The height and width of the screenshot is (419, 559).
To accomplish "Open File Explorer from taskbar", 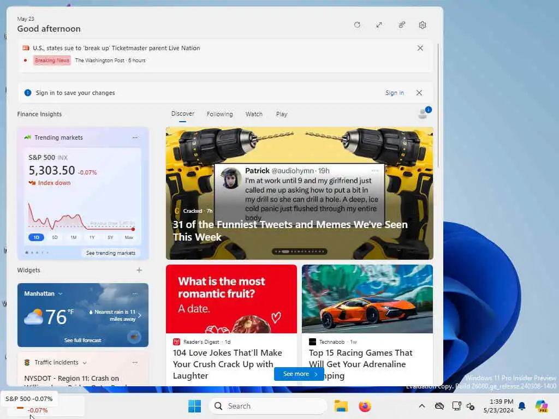I will 341,406.
